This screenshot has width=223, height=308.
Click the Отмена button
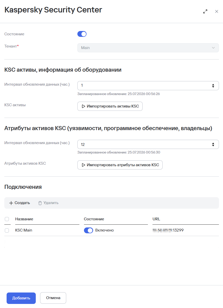53,298
